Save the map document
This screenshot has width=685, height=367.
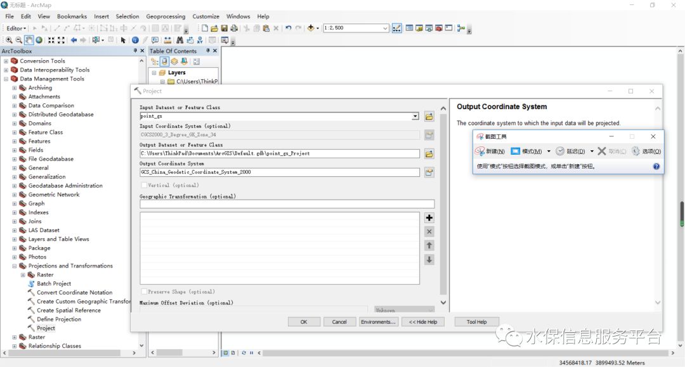click(224, 29)
